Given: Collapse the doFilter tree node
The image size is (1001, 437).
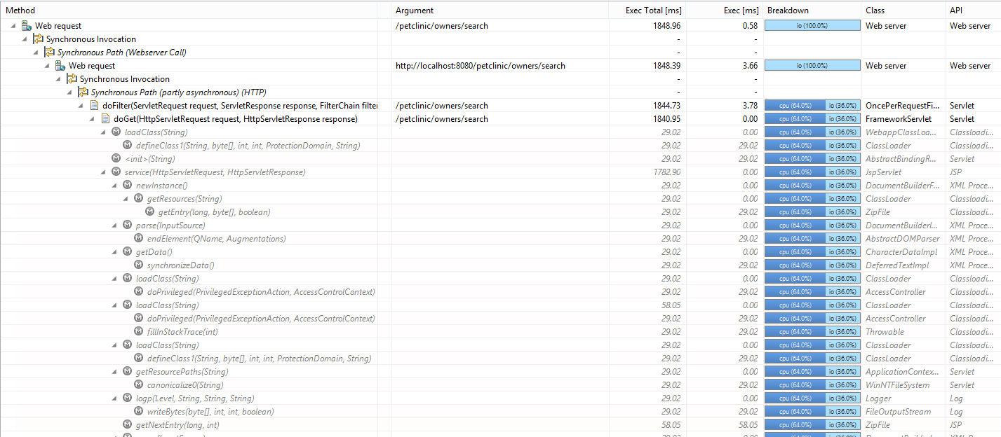Looking at the screenshot, I should [81, 106].
